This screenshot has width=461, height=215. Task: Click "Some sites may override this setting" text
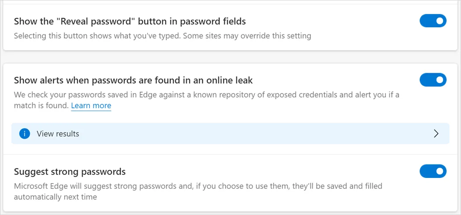(x=247, y=36)
